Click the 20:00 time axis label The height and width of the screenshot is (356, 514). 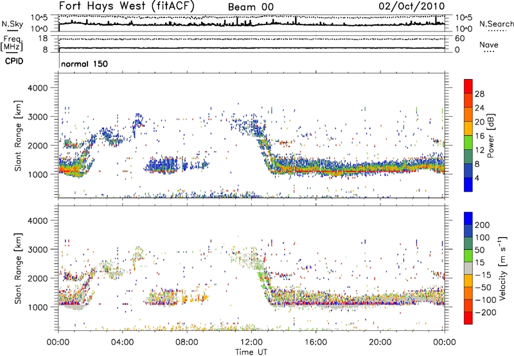[x=380, y=343]
